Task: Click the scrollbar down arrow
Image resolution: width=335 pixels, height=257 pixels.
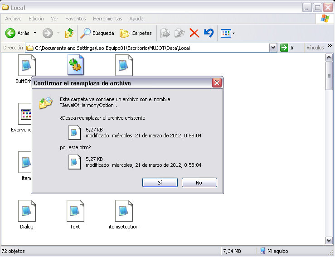Action: [x=329, y=240]
